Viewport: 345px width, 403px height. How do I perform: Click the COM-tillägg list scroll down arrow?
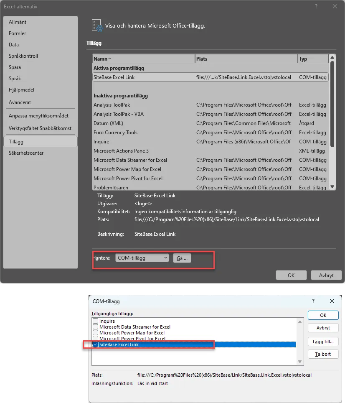300,362
